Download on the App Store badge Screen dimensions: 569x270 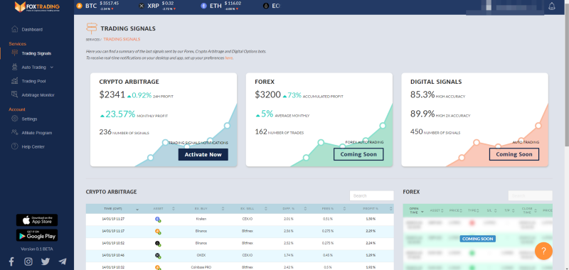pos(37,220)
